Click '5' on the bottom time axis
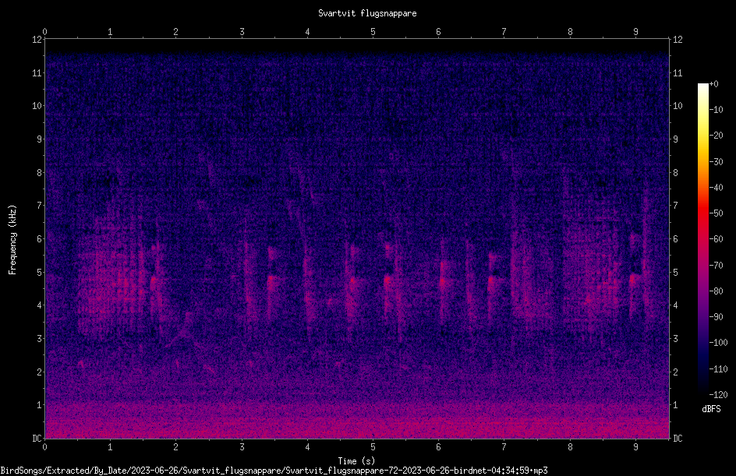The image size is (736, 476). [373, 447]
